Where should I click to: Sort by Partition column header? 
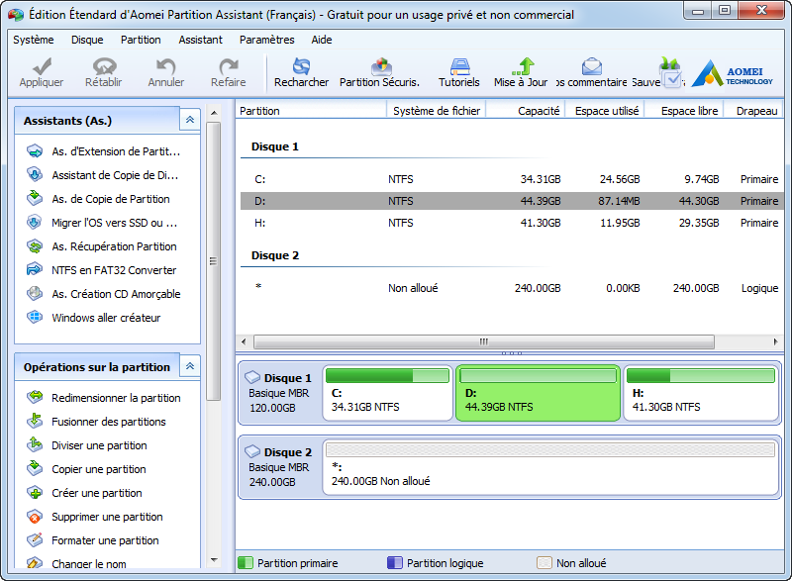point(311,111)
